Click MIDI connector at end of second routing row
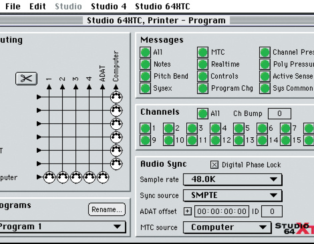Image resolution: width=314 pixels, height=244 pixels. [x=116, y=110]
